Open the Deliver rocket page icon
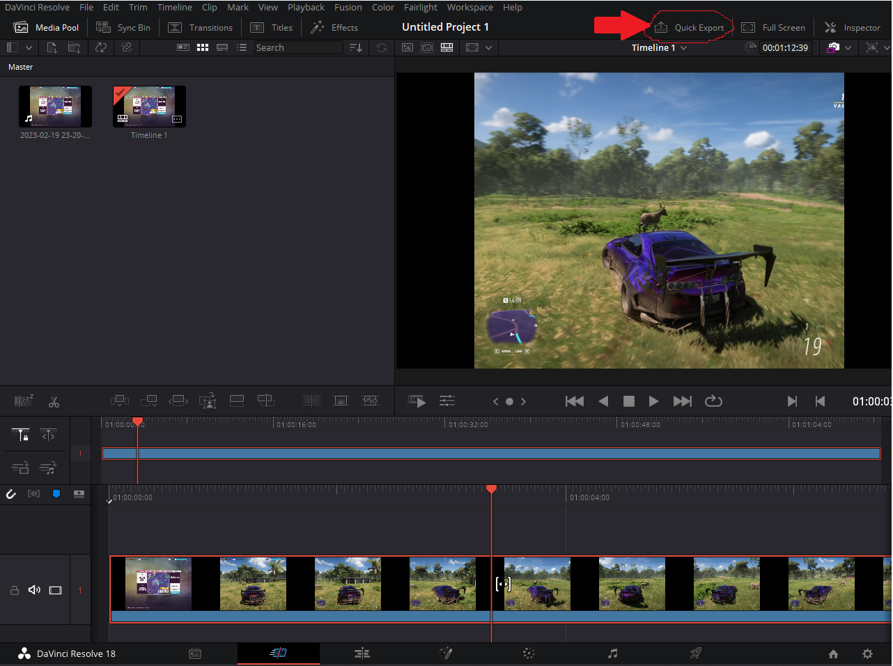Image resolution: width=893 pixels, height=666 pixels. [x=695, y=653]
